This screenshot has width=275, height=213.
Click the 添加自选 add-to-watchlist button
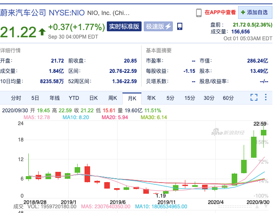[x=255, y=12]
